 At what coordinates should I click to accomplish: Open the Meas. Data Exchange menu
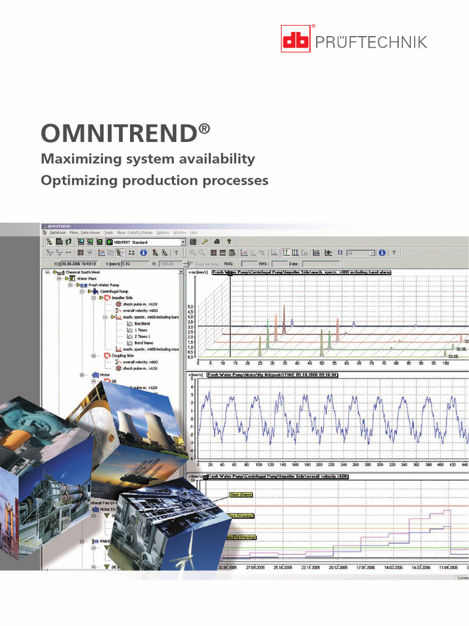click(x=135, y=232)
